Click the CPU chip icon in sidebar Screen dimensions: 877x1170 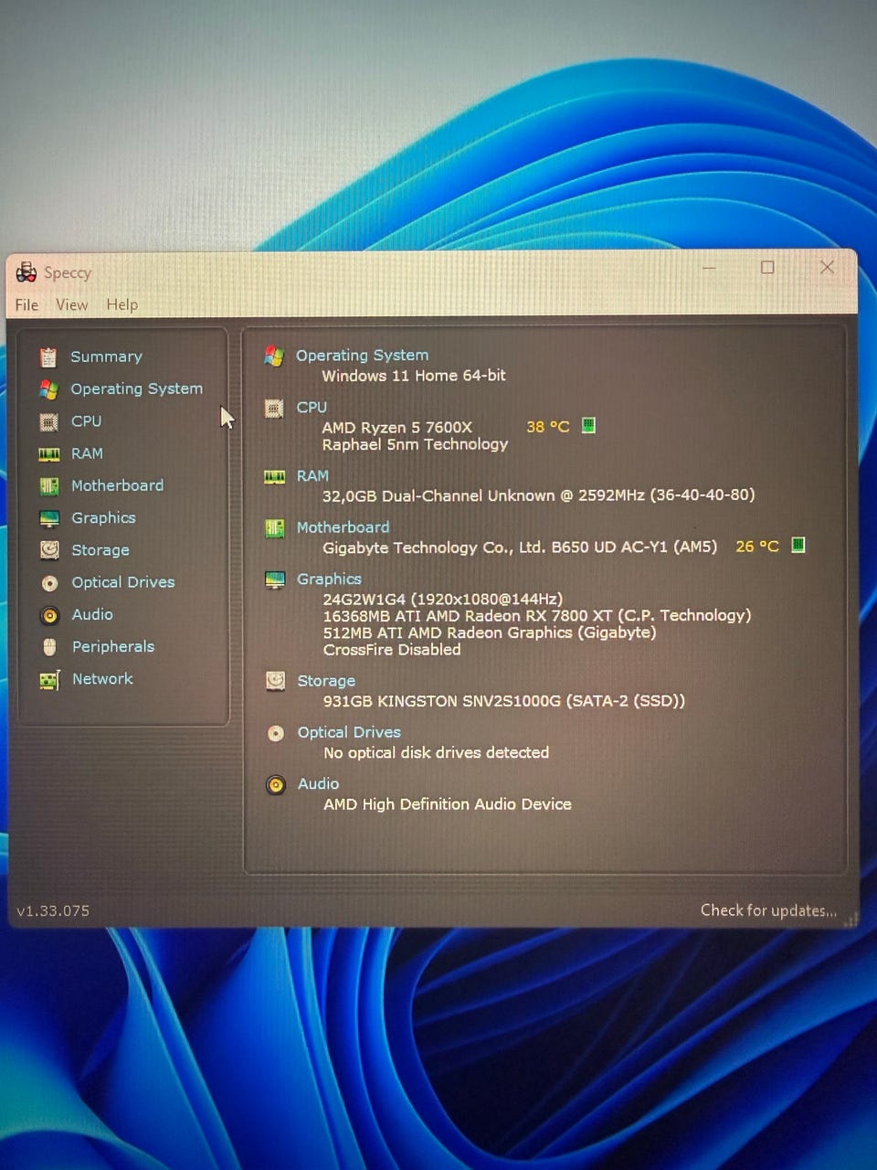tap(49, 422)
